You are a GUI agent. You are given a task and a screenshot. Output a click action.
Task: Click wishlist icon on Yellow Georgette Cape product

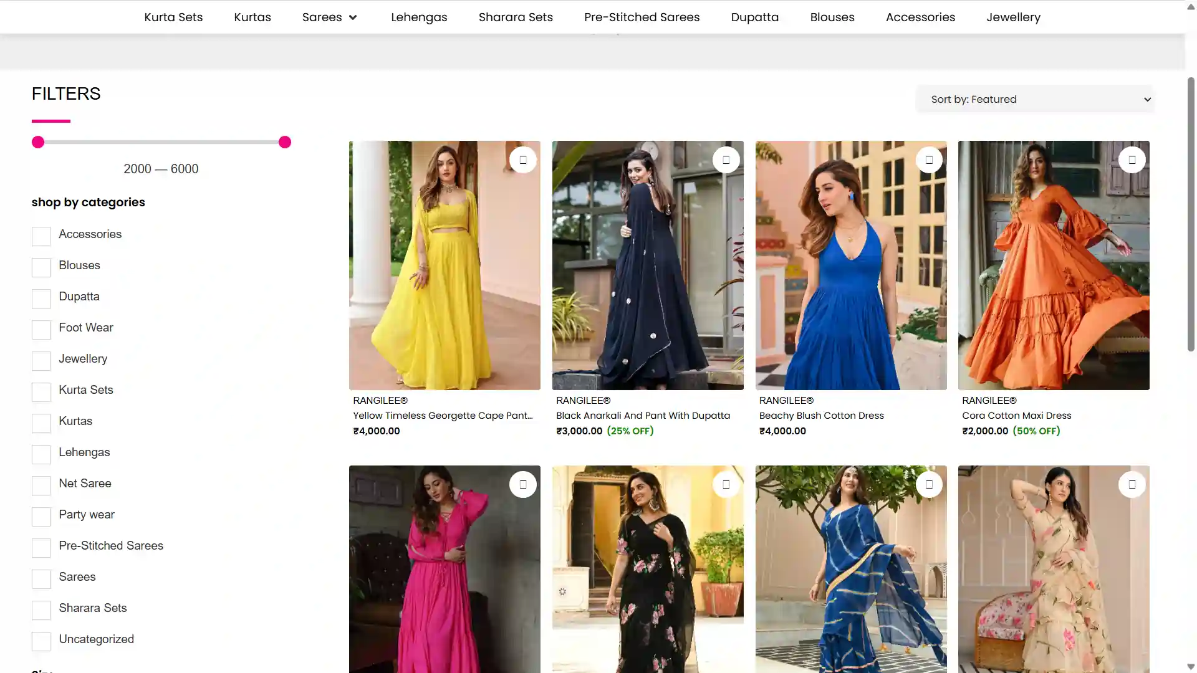(522, 160)
